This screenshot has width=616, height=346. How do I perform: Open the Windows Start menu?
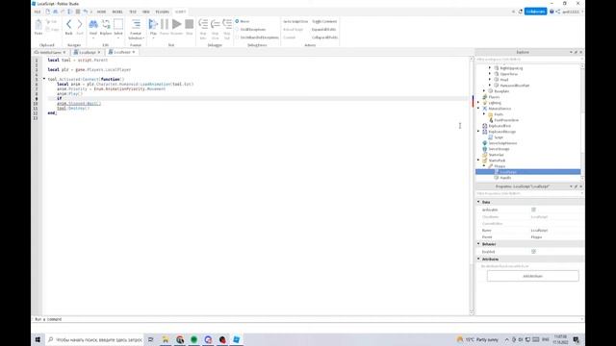pyautogui.click(x=38, y=339)
